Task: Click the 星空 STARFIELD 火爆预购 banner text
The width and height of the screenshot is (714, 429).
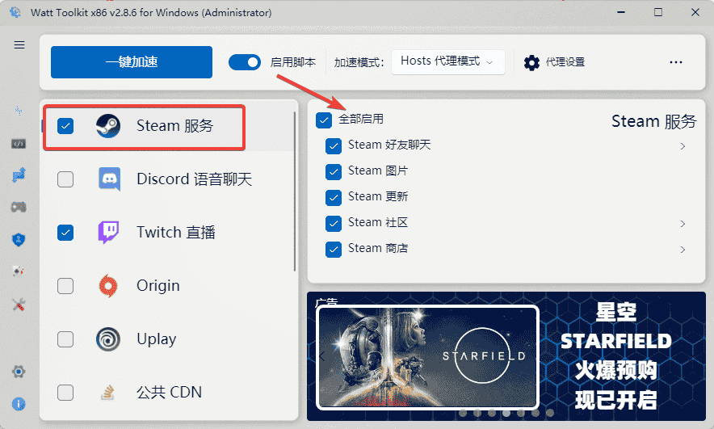Action: [615, 356]
